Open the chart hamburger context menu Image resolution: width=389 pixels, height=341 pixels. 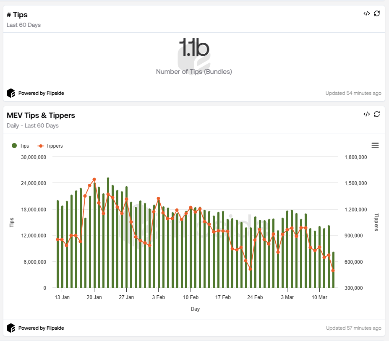(x=375, y=146)
